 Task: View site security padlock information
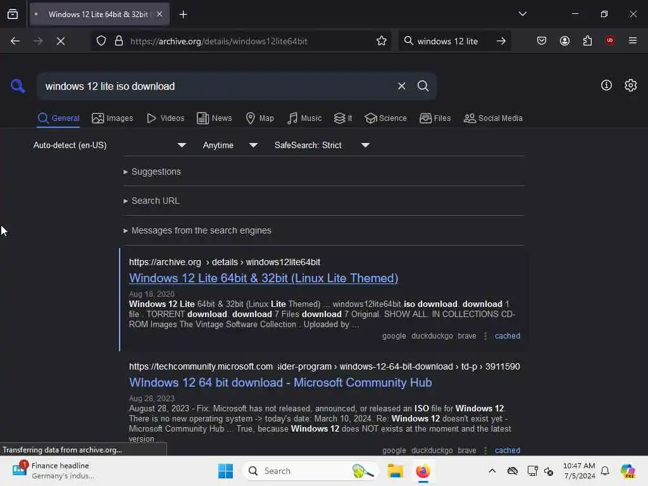(118, 41)
